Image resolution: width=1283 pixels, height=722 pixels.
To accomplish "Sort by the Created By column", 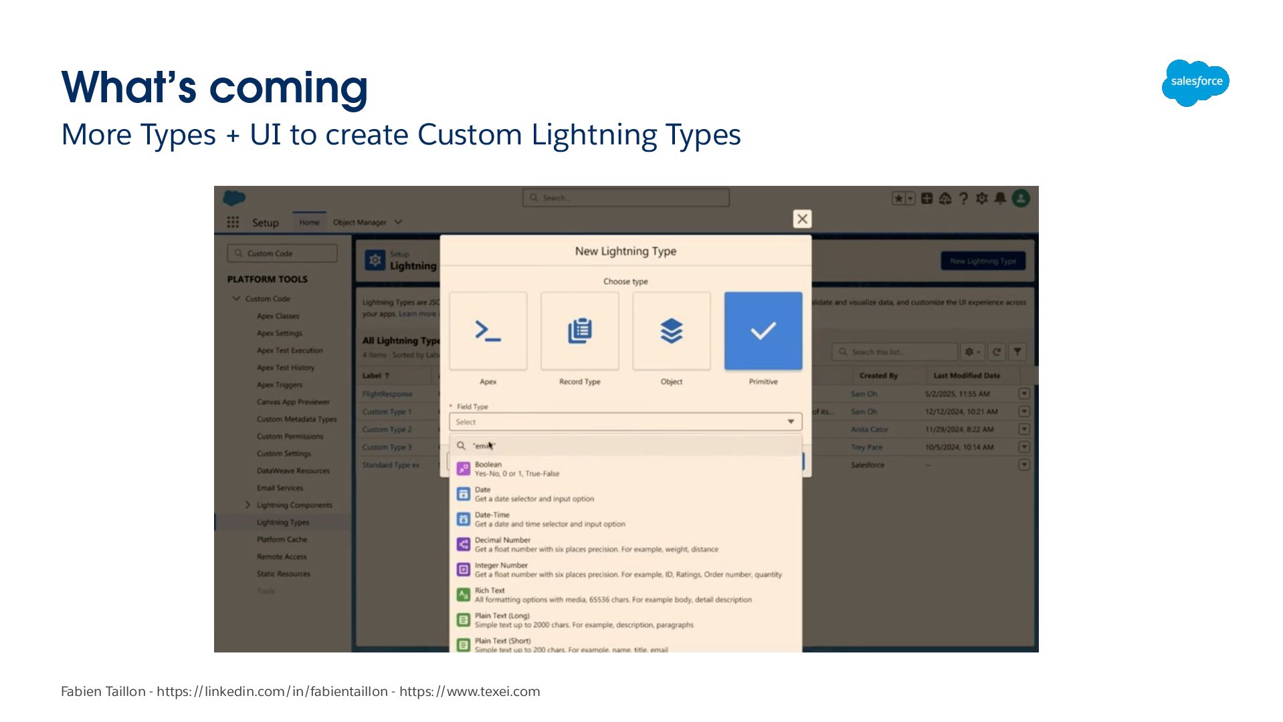I will pos(878,376).
